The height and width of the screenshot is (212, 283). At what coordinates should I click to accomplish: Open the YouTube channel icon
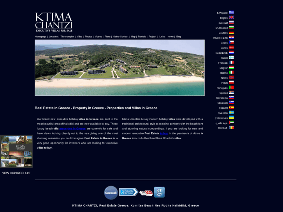pos(146,193)
